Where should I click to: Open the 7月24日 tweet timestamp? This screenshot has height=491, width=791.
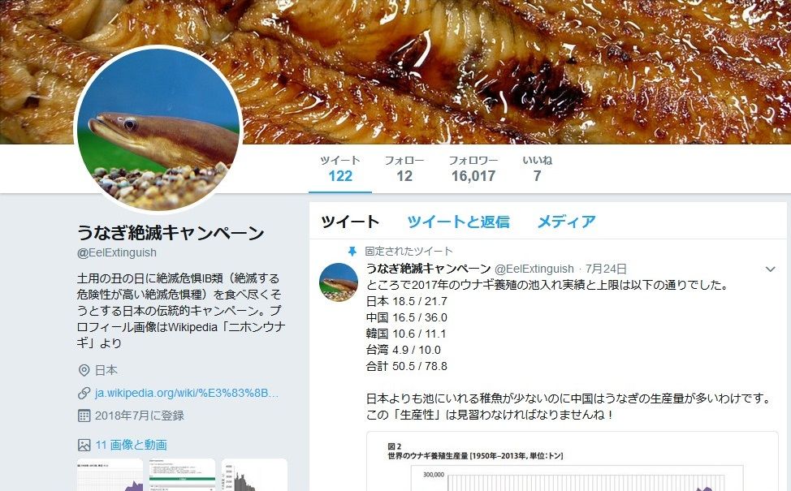pyautogui.click(x=606, y=269)
